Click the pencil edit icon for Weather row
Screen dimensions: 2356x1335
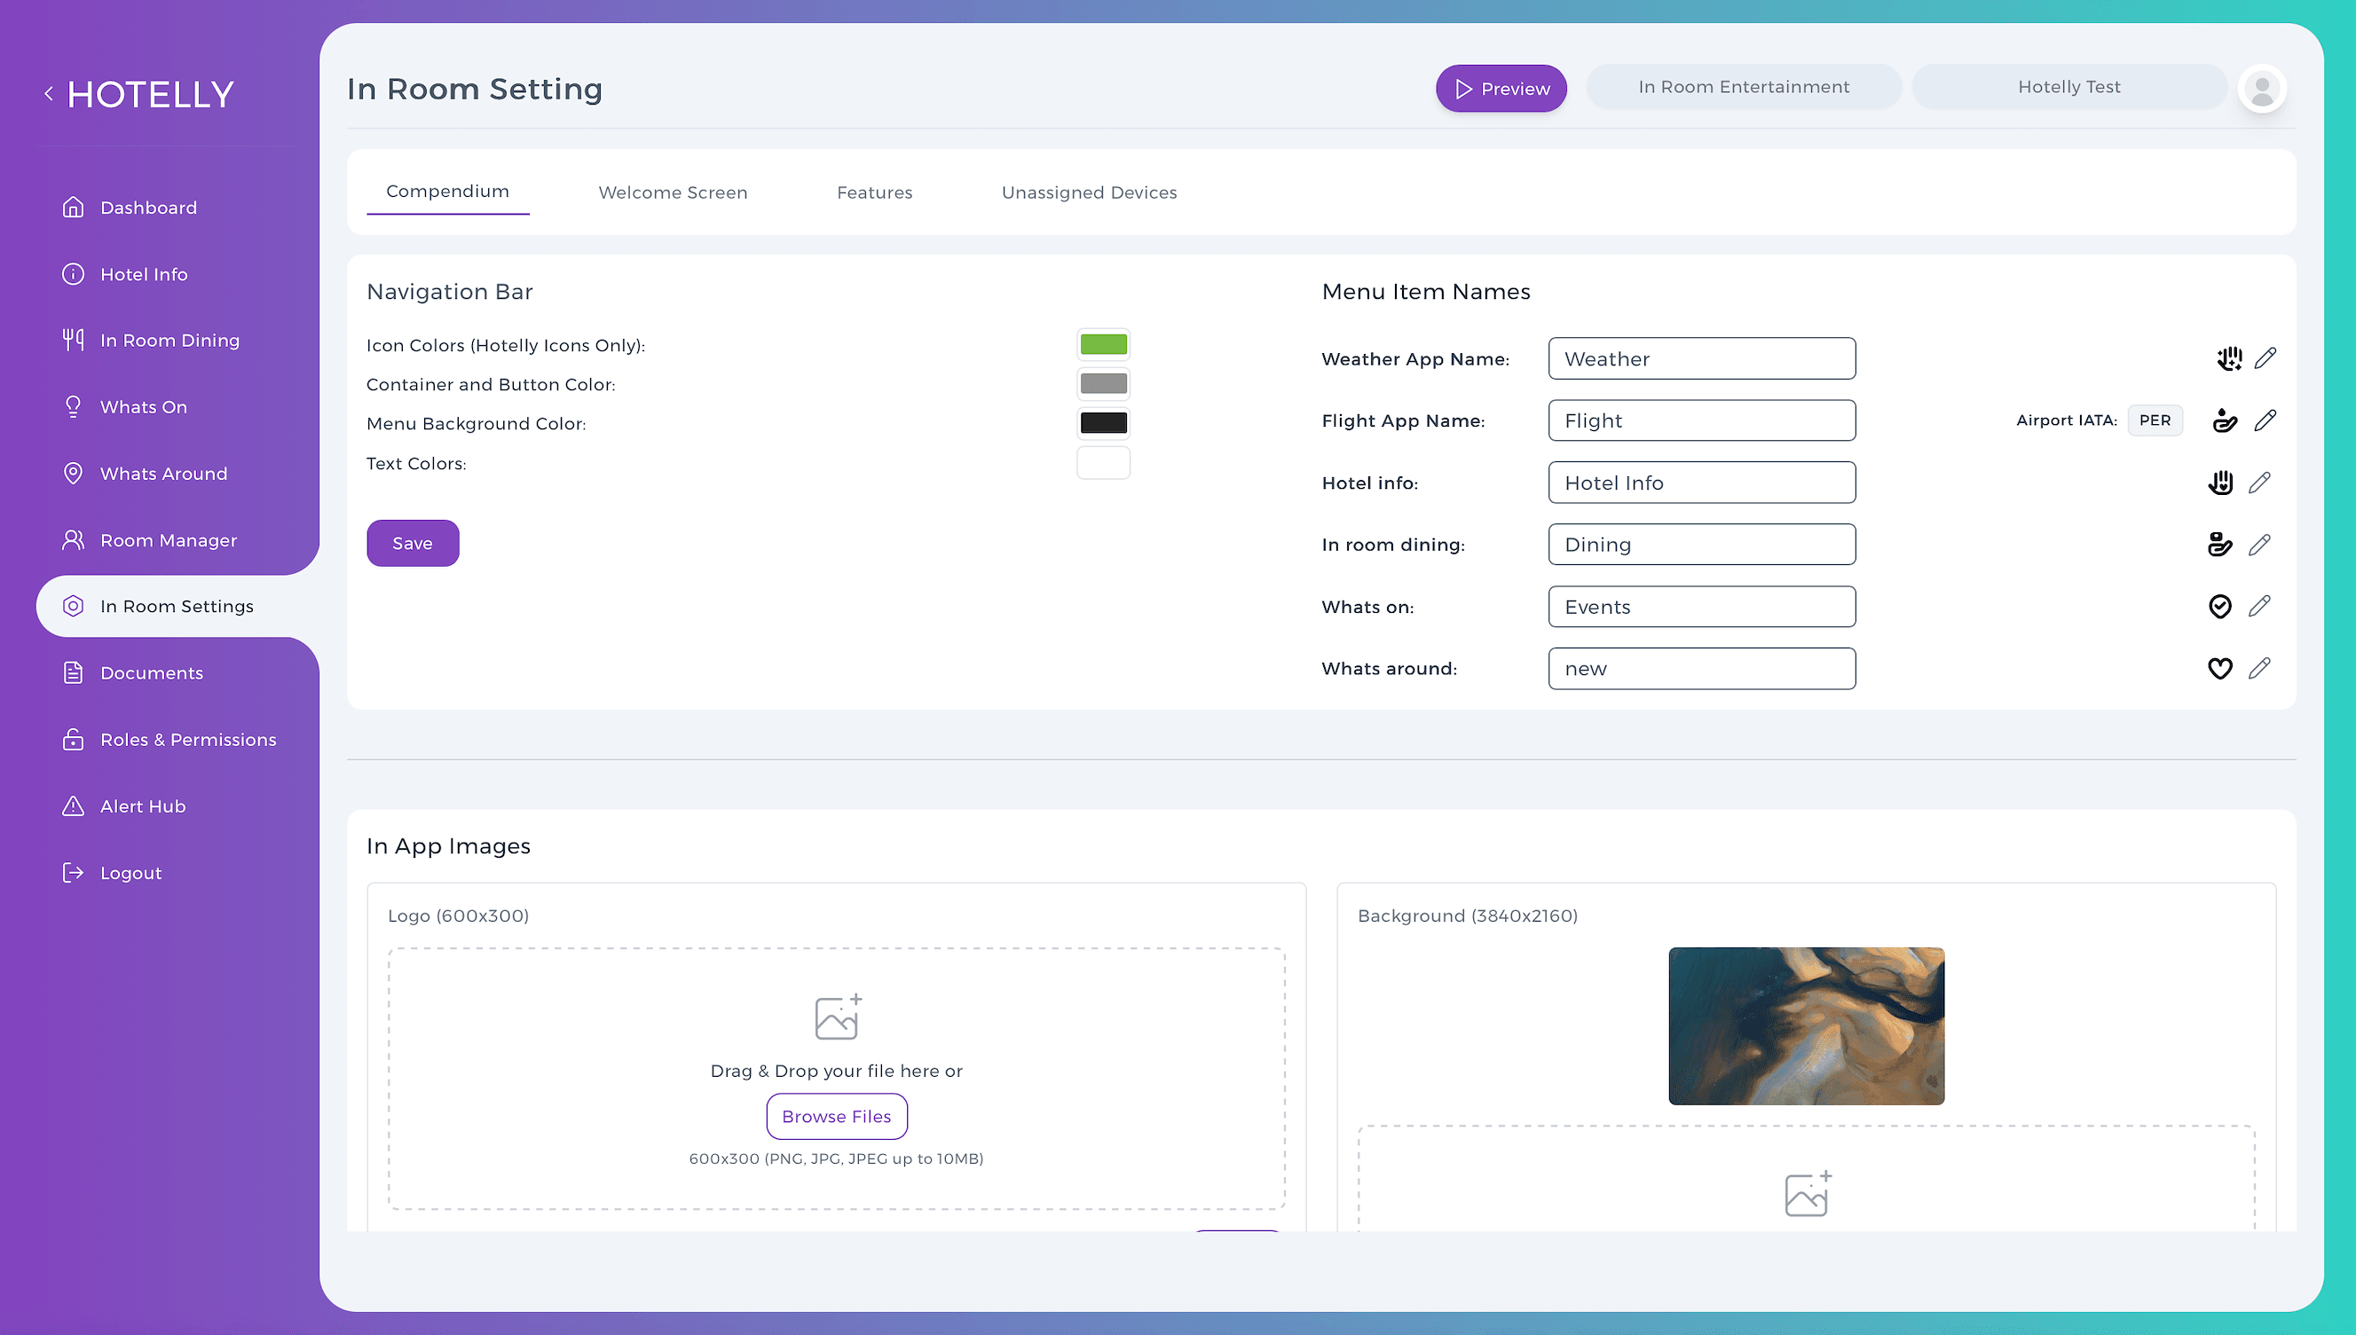[x=2265, y=357]
